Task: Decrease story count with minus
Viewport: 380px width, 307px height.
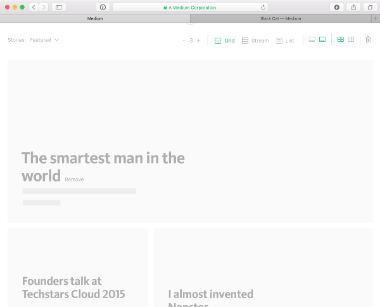Action: click(x=184, y=41)
